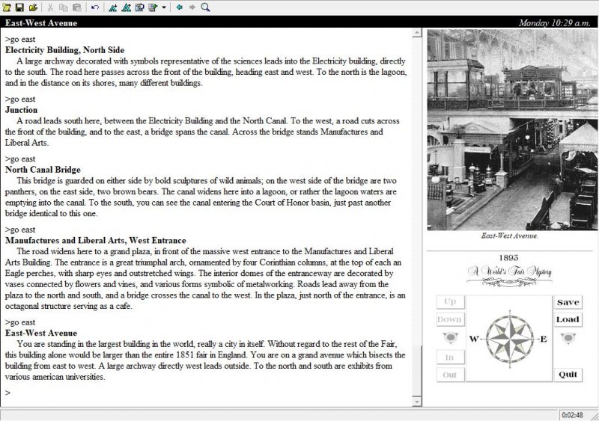The image size is (599, 421).
Task: Open search with the magnifying glass icon
Action: [x=205, y=7]
